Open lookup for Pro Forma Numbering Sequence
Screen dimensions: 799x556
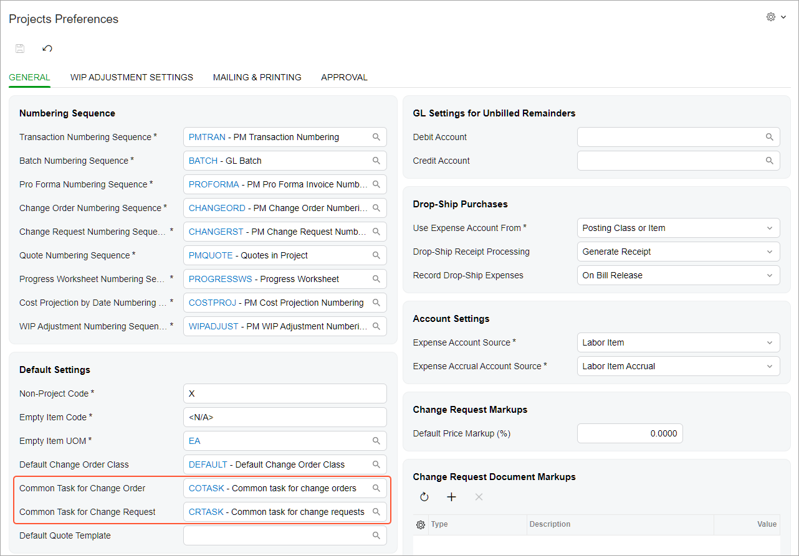pos(376,184)
